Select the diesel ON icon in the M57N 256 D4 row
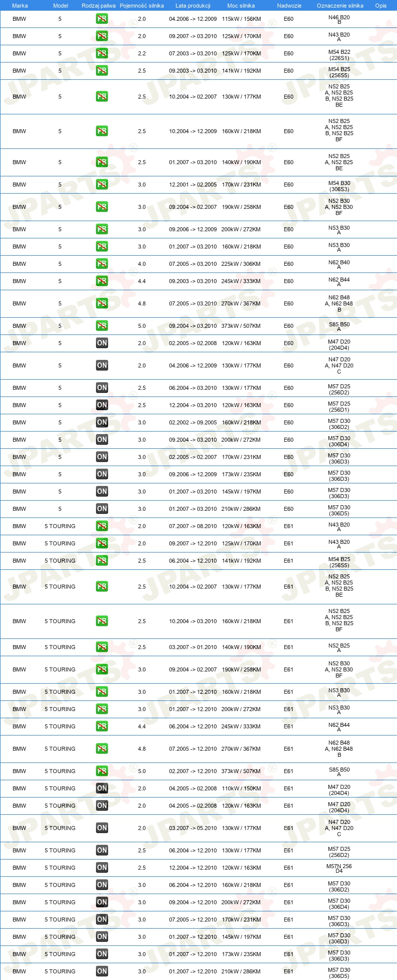This screenshot has width=397, height=980. 102,868
